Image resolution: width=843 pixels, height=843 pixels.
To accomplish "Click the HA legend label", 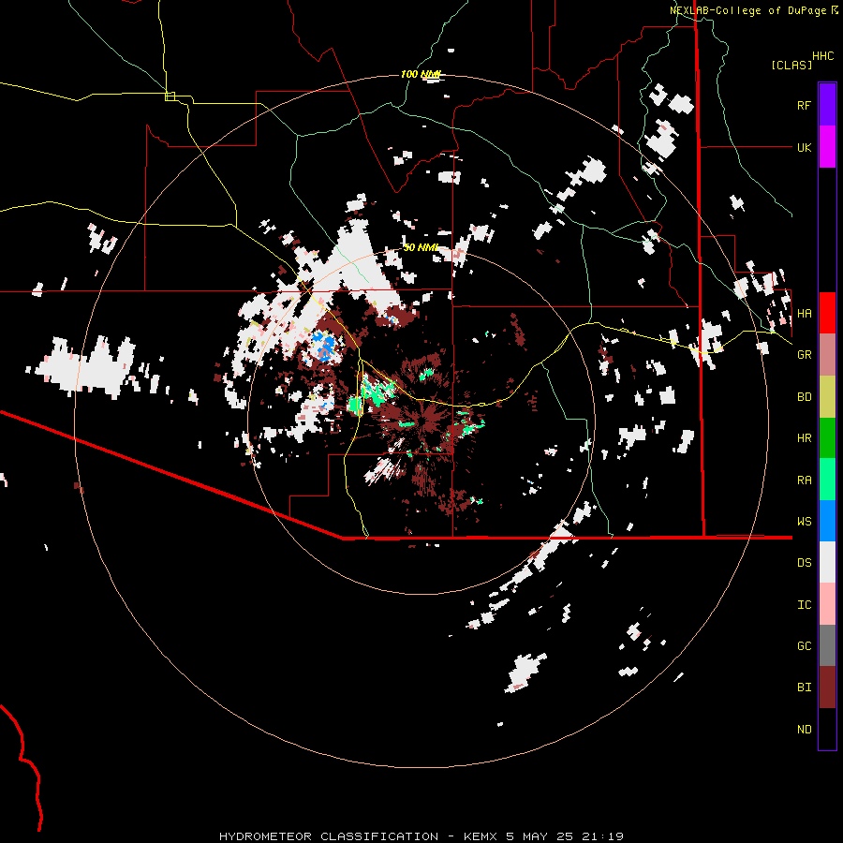I will pos(804,313).
